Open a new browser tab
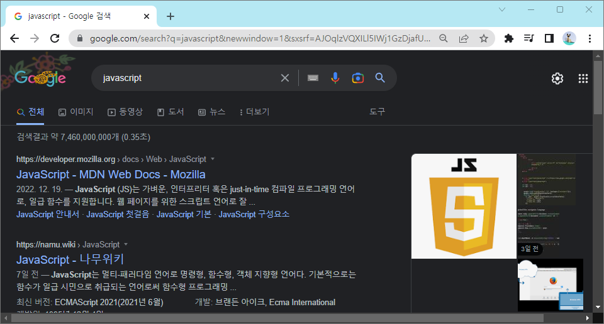Screen dimensions: 604x324 171,16
